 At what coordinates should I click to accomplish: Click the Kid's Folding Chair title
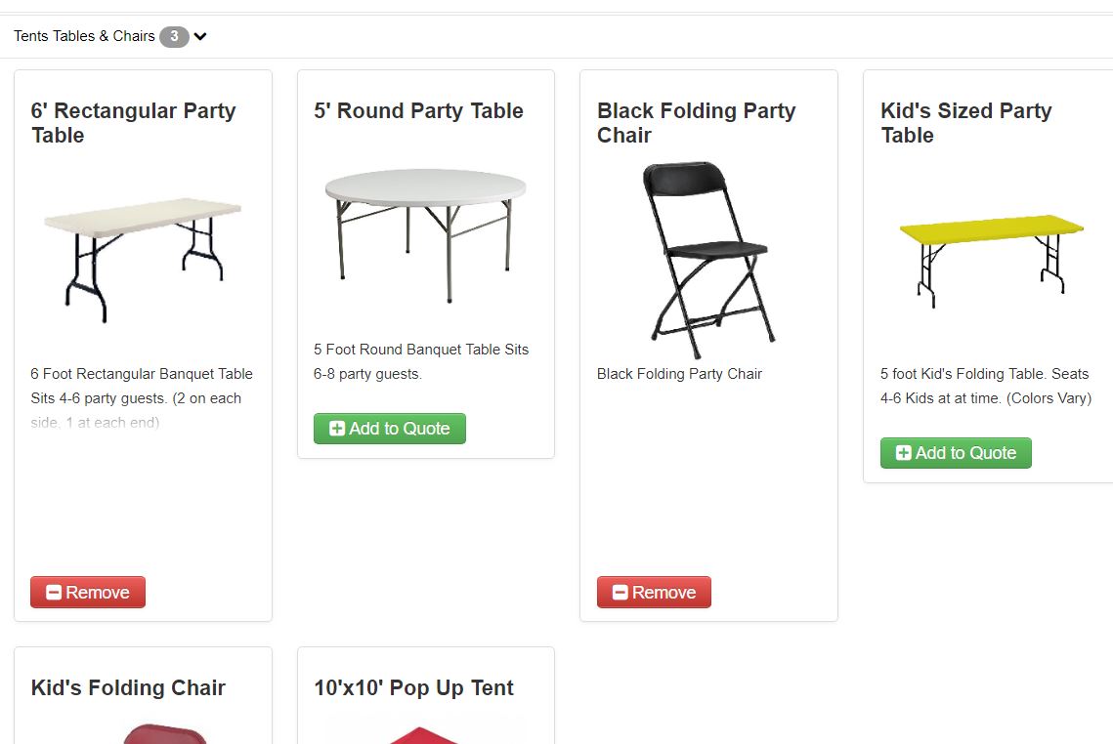128,688
